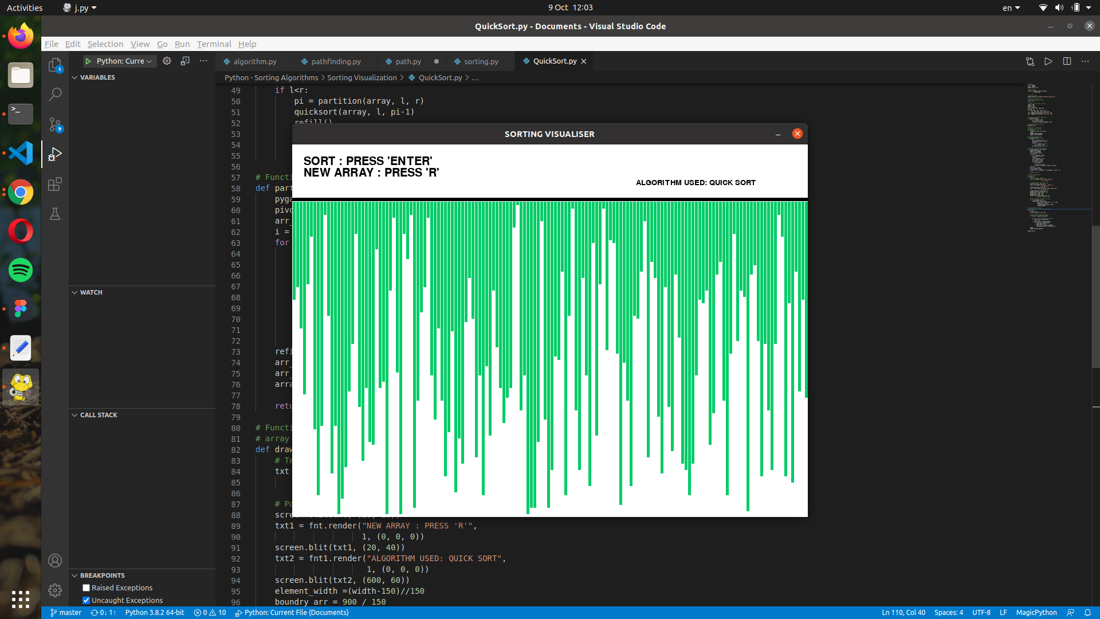1100x619 pixels.
Task: Click the Python 3.8.2 64-bit interpreter selector
Action: [x=155, y=613]
